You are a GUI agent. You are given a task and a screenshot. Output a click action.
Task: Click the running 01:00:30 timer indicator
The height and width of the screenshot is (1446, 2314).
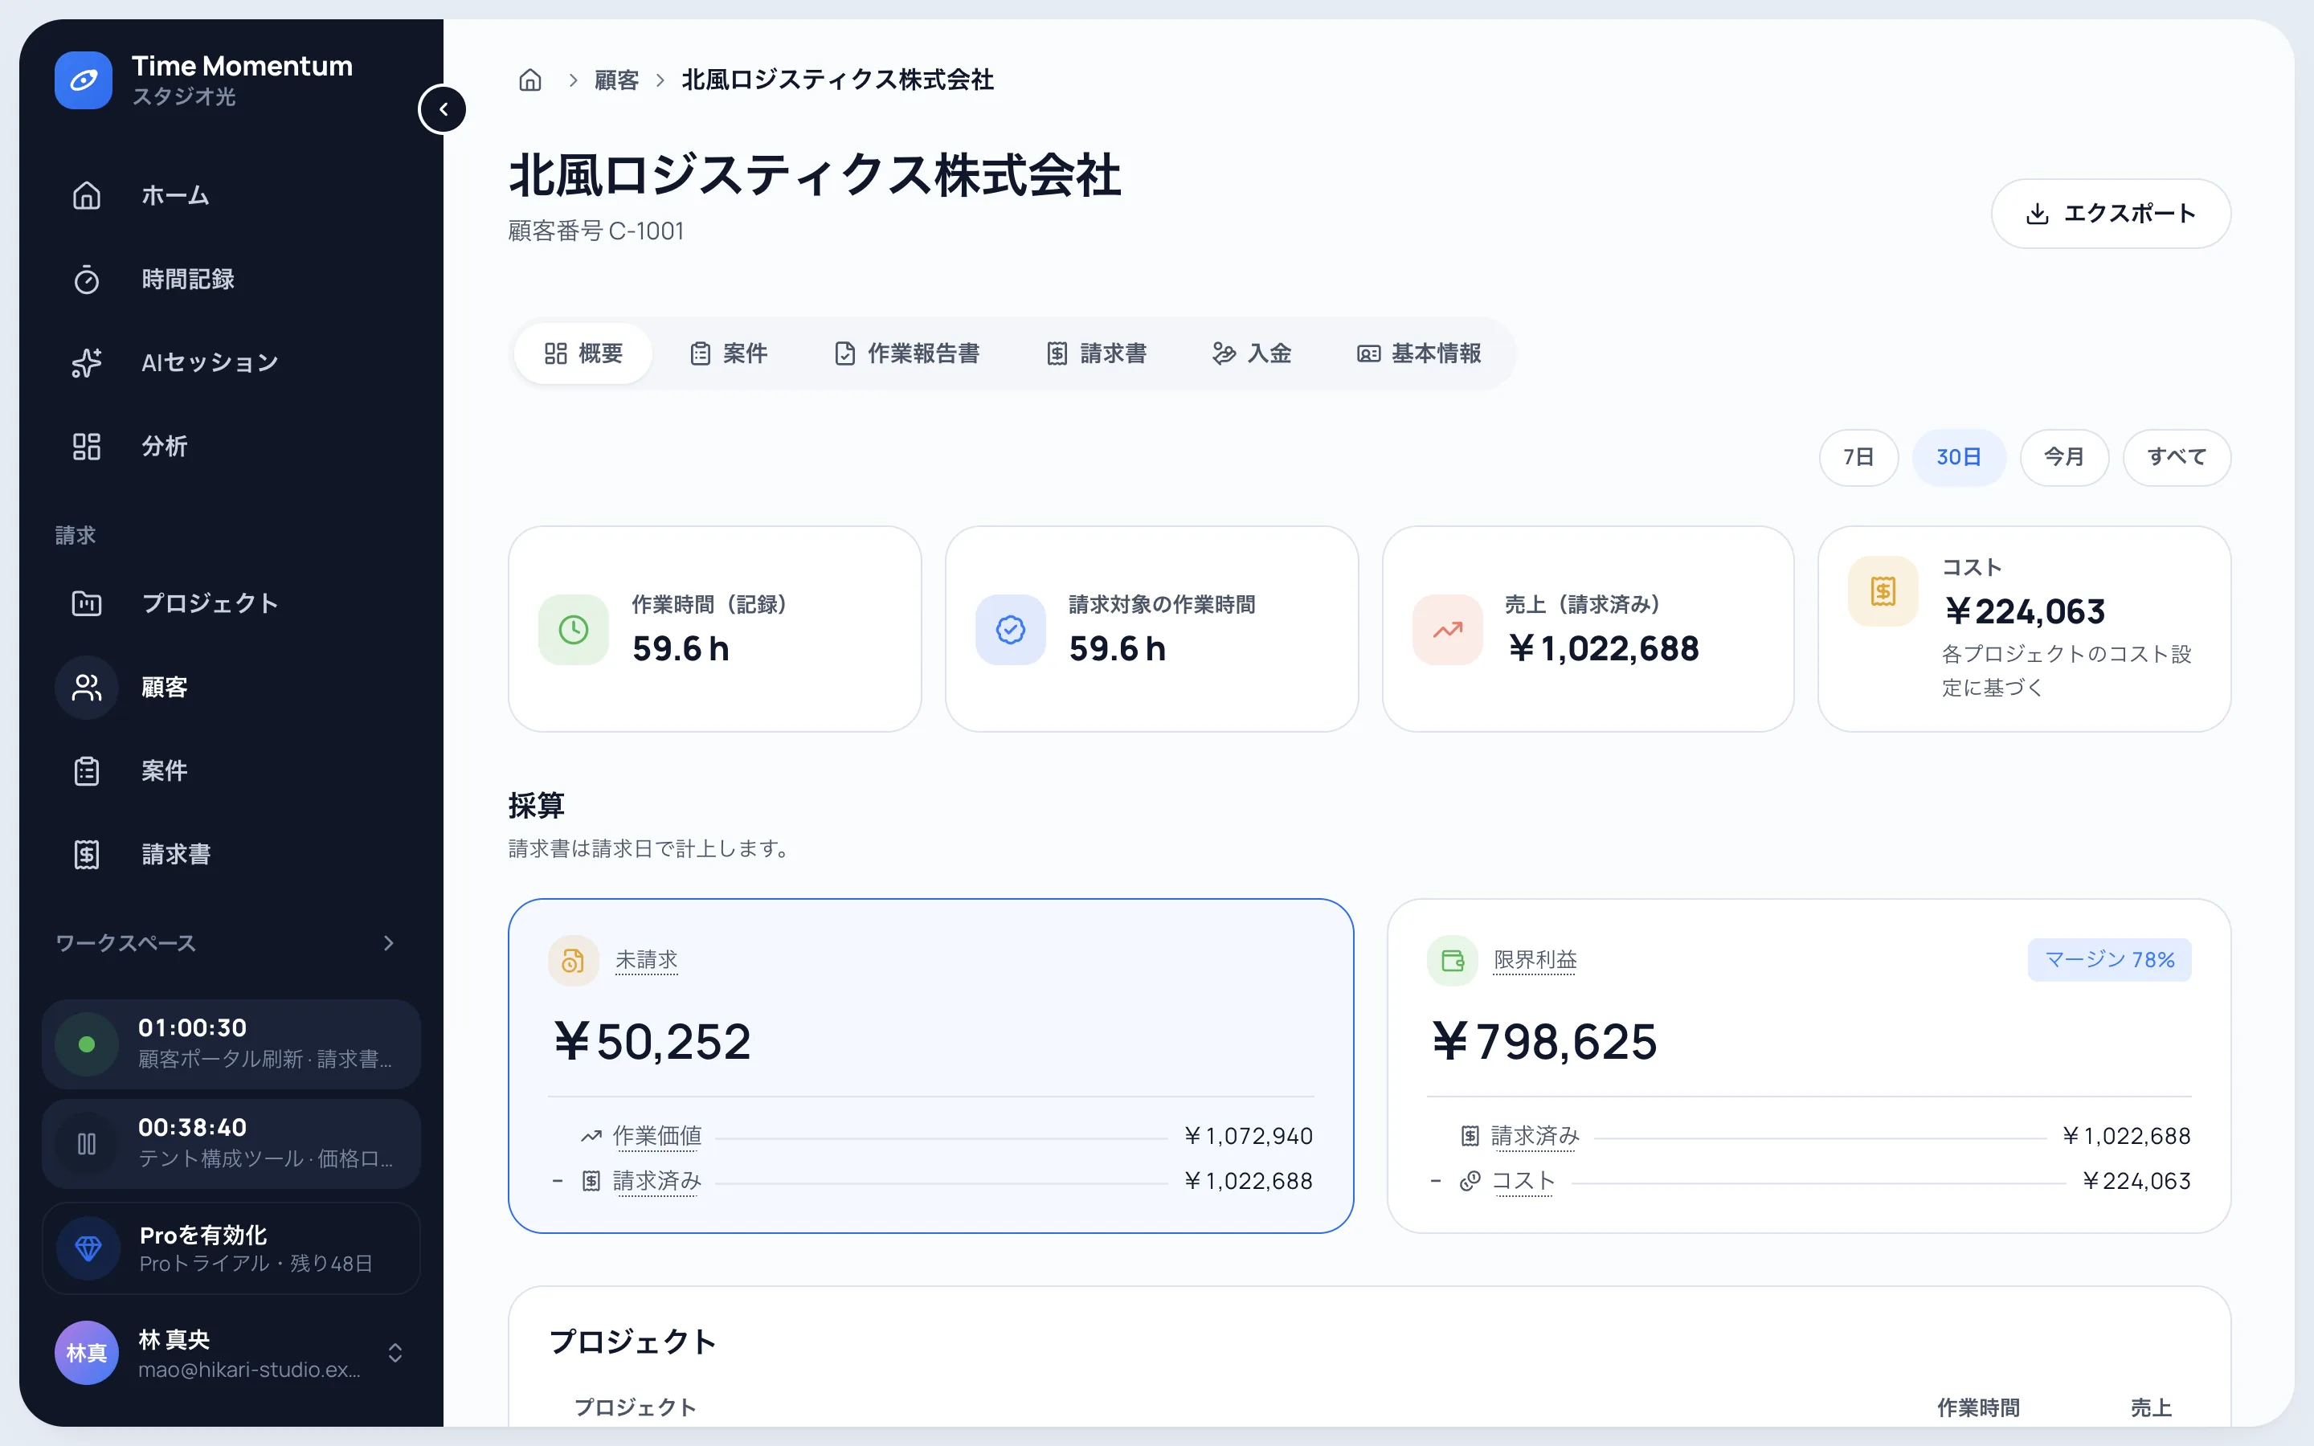[x=87, y=1044]
